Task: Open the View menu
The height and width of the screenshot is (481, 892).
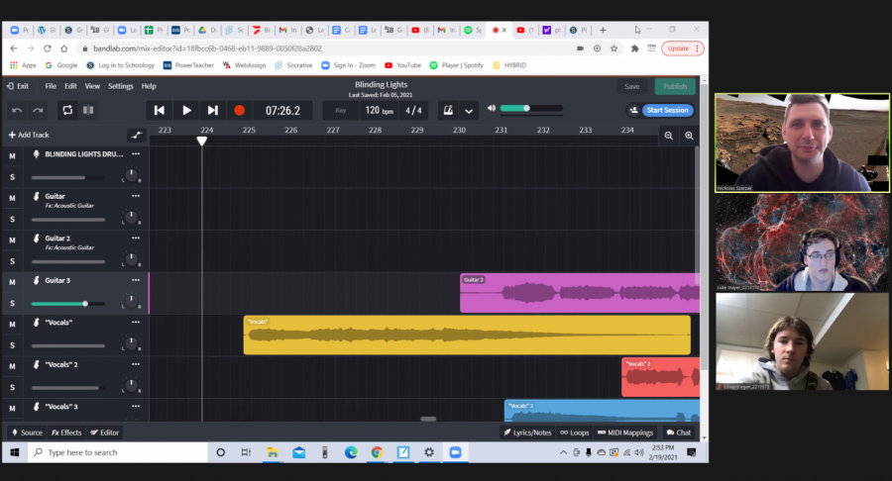Action: (x=92, y=86)
